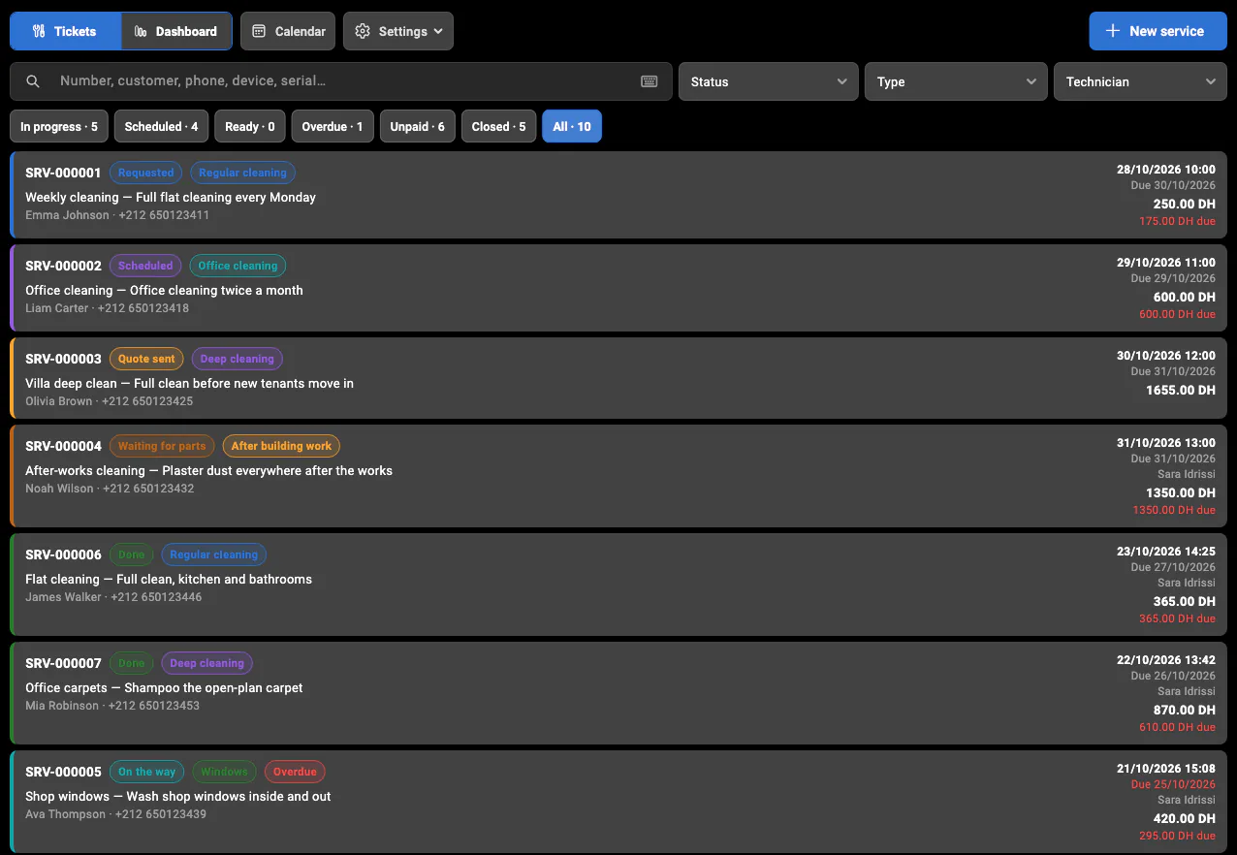Click the gear icon beside Settings
The height and width of the screenshot is (855, 1237).
click(363, 31)
